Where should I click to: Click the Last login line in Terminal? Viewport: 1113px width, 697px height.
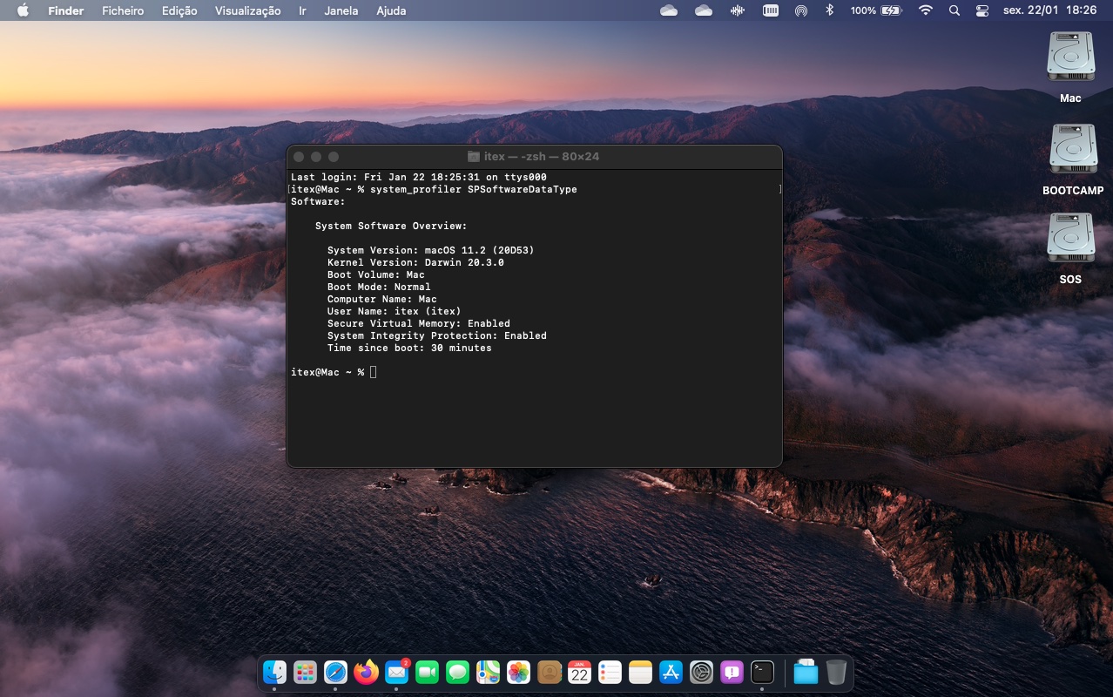tap(419, 177)
